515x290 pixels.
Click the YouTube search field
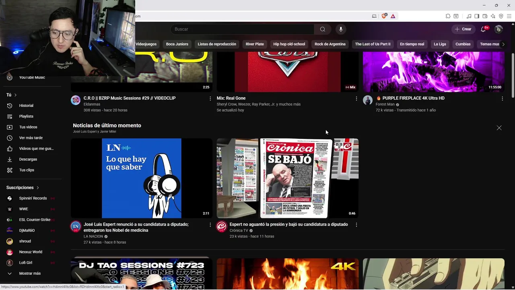(x=242, y=29)
